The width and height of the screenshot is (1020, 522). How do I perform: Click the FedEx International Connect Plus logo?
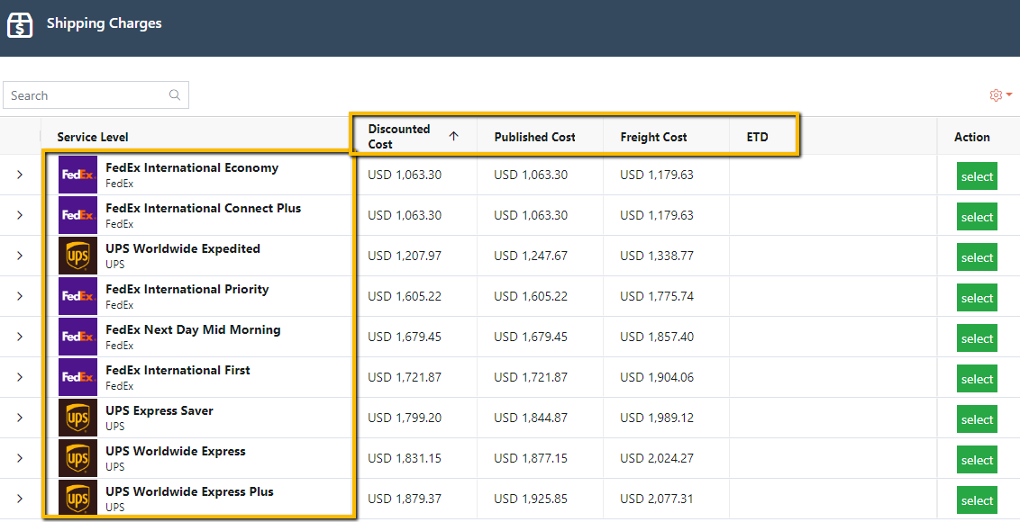(78, 215)
